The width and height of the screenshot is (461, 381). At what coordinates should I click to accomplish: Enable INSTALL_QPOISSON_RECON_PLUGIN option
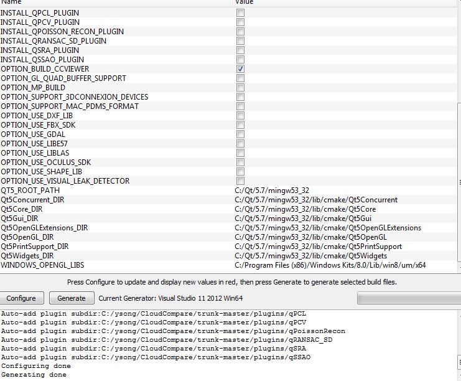[240, 32]
